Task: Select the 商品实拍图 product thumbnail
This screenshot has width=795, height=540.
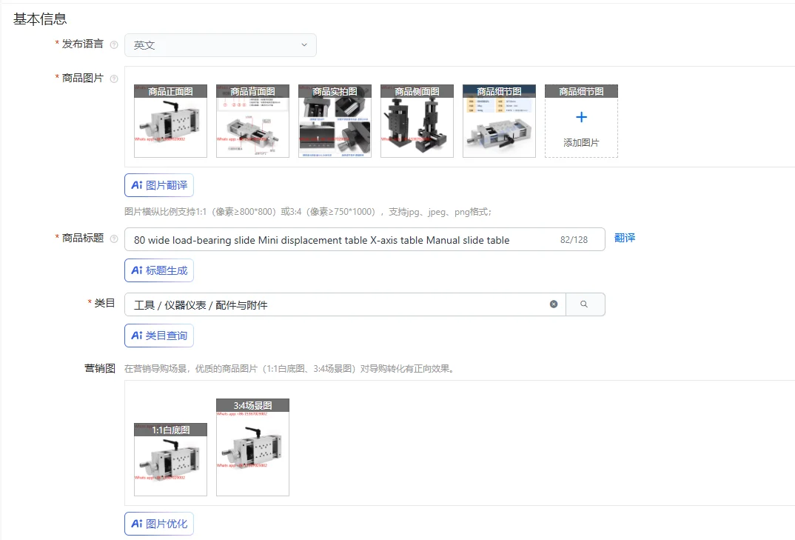Action: pos(335,121)
